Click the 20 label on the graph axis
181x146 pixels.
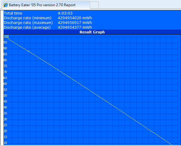[x=6, y=131]
